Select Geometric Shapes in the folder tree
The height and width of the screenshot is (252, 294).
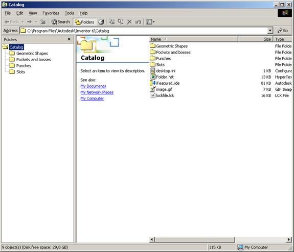(x=32, y=54)
